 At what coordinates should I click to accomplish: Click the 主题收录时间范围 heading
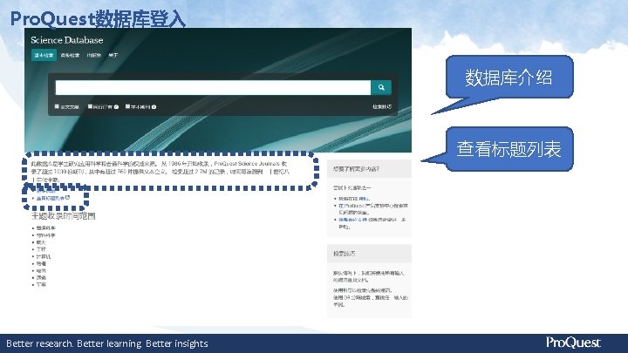(64, 216)
